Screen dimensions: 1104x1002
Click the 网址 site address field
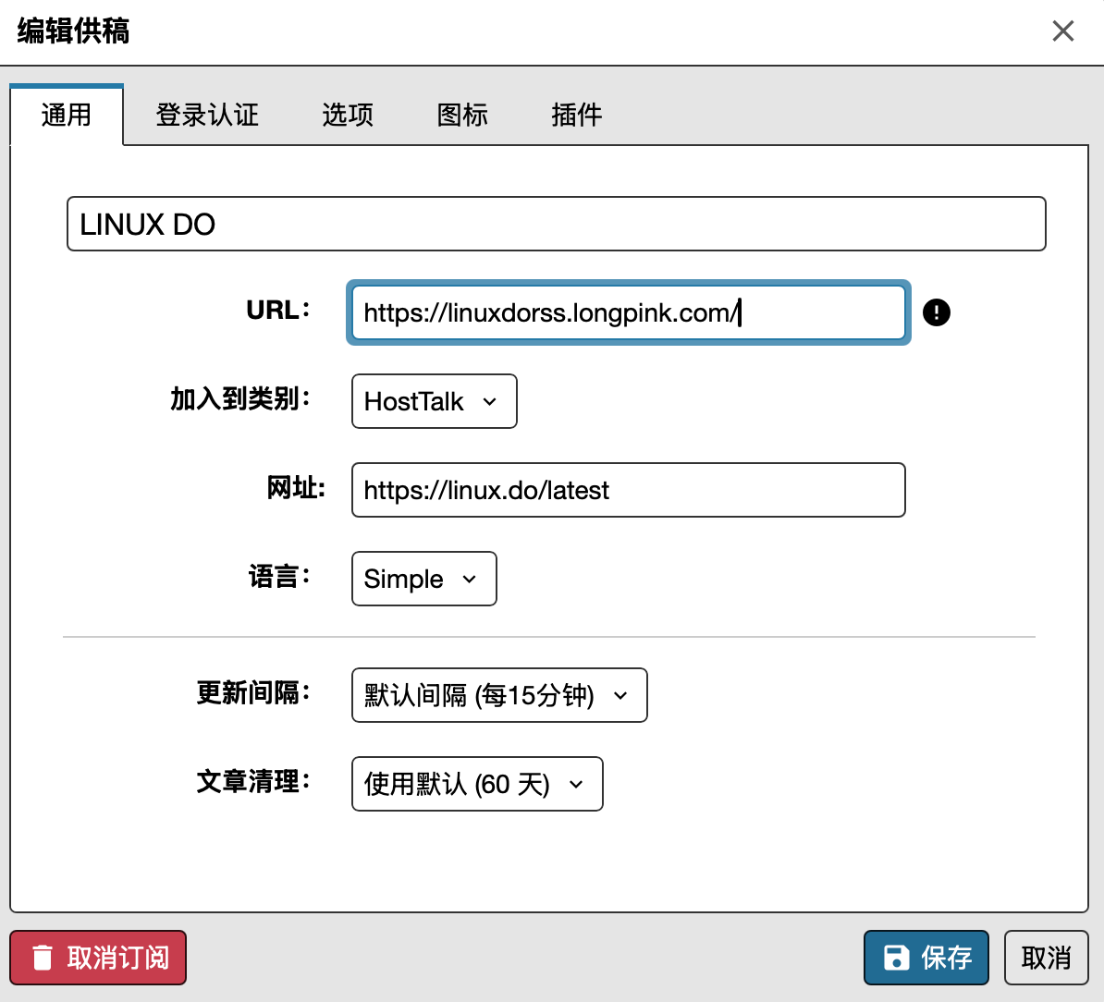coord(628,490)
